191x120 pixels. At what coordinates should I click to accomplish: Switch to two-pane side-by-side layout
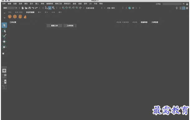pos(4,82)
